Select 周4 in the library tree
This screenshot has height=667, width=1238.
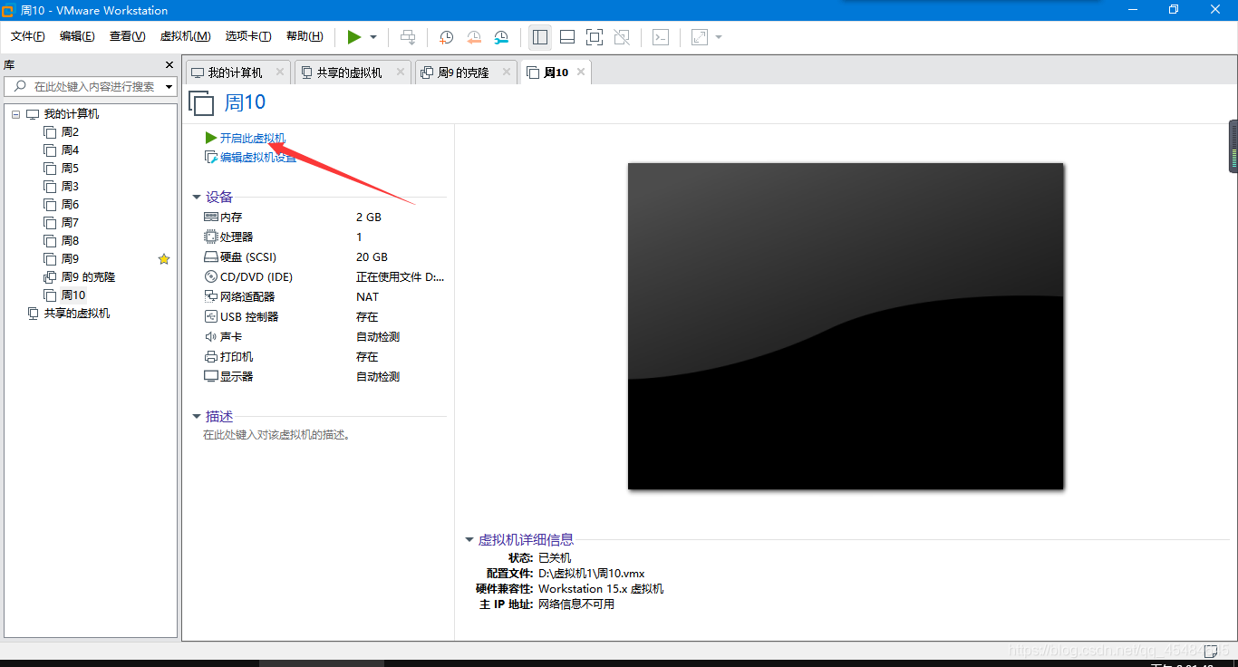(70, 150)
